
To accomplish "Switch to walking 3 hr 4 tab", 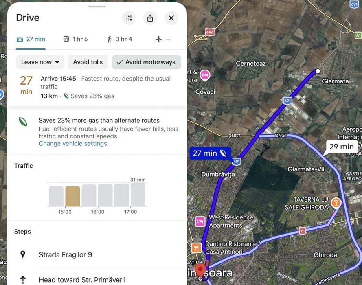I will coord(119,39).
